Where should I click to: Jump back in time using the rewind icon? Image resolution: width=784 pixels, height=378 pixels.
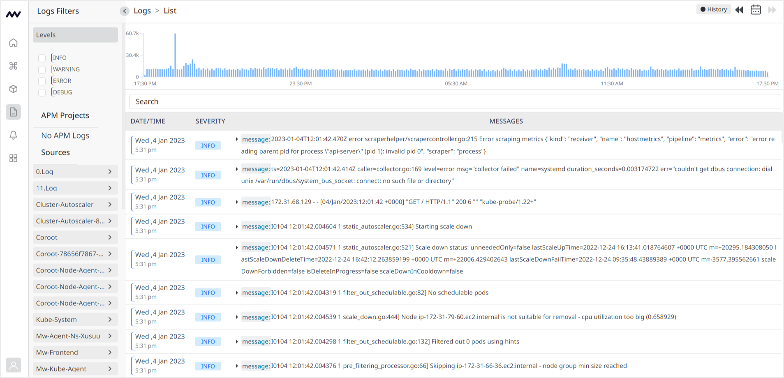click(x=739, y=9)
